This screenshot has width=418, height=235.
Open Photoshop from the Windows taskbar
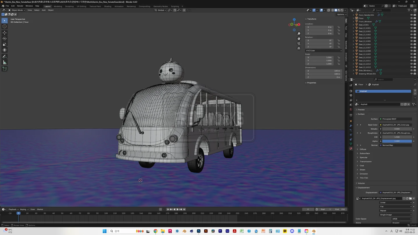click(x=199, y=231)
